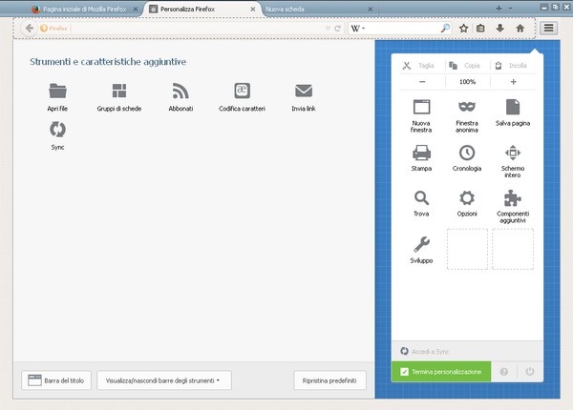
Task: Select the Gruppi di schede icon
Action: 119,91
